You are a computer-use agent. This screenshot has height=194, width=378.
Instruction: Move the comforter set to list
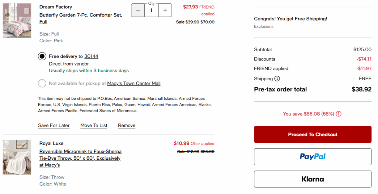coord(94,126)
